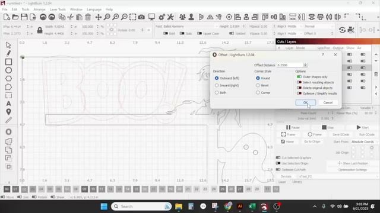Viewport: 380px width, 213px height.
Task: Open Preview with the monitor icon
Action: 152,17
